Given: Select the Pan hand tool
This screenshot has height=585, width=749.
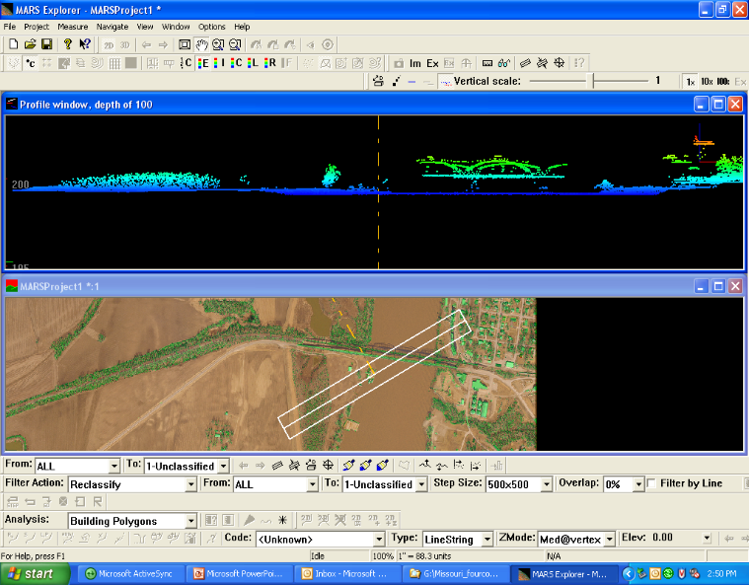Looking at the screenshot, I should click(x=201, y=44).
